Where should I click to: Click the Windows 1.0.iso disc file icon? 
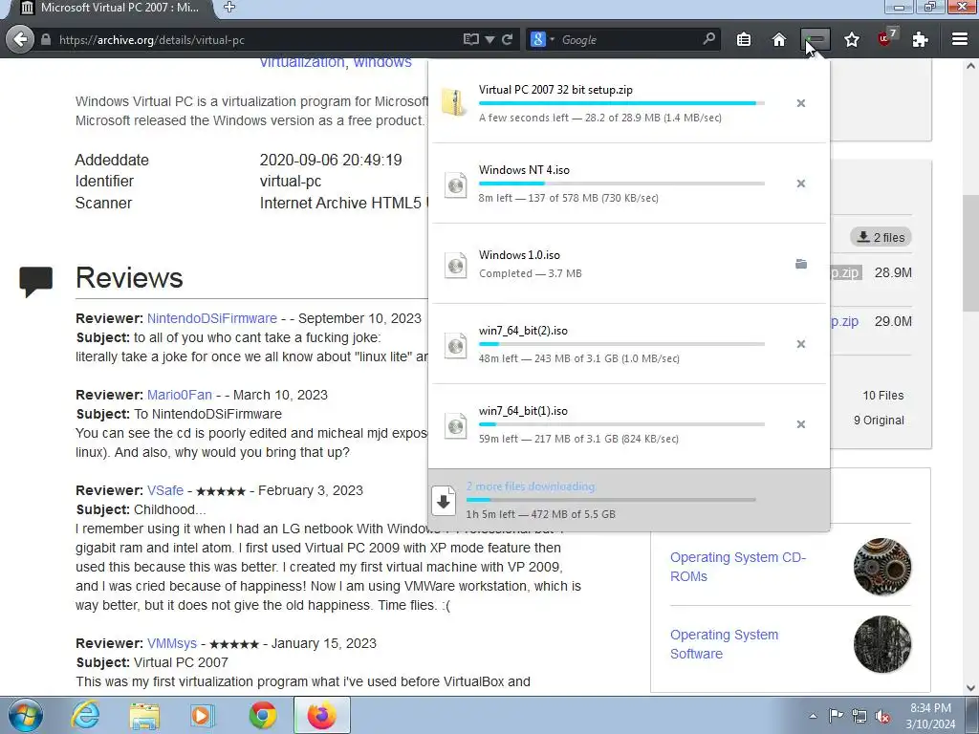pos(456,266)
